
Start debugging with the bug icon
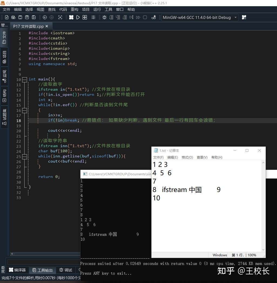(x=104, y=17)
